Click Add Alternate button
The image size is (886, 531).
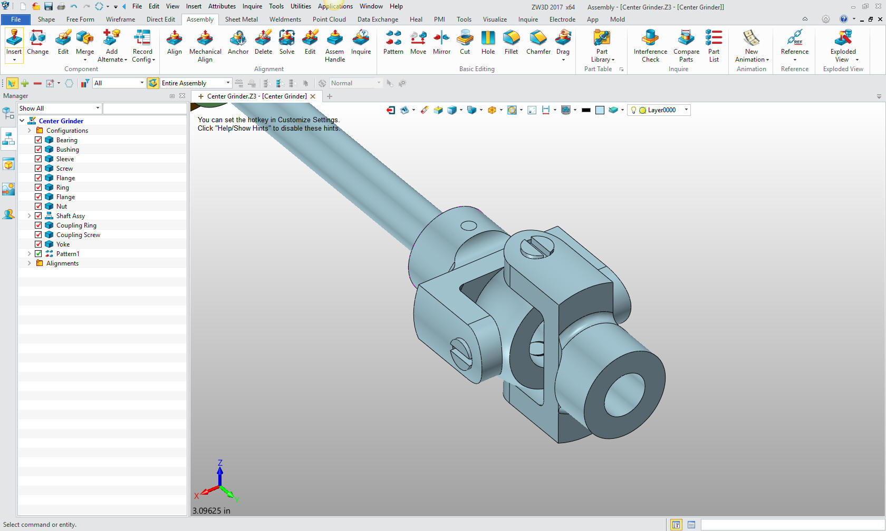click(112, 46)
